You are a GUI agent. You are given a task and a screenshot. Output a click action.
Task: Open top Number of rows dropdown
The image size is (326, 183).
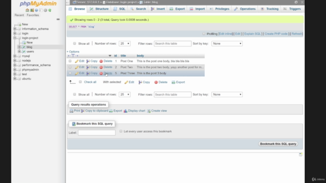pyautogui.click(x=124, y=44)
